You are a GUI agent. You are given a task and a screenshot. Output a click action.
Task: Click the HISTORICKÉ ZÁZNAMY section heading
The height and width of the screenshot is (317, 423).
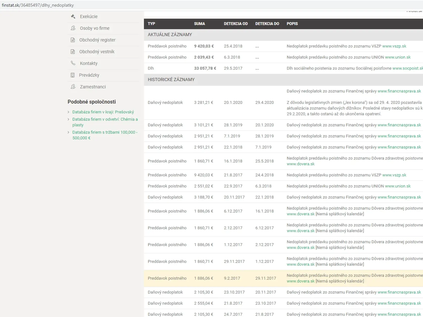pos(171,80)
